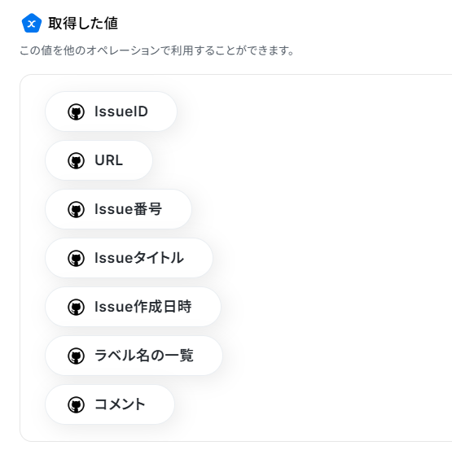The height and width of the screenshot is (450, 452).
Task: Select the Issue作成日時 value label
Action: [143, 307]
